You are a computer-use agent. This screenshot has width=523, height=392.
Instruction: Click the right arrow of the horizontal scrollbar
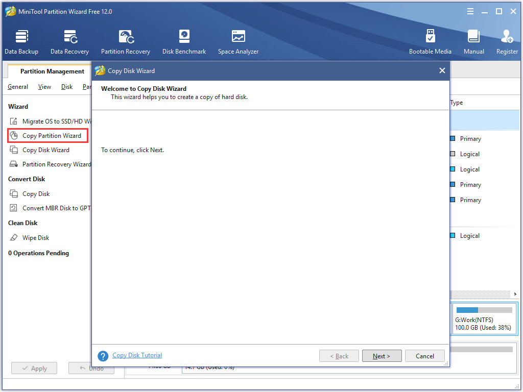point(515,294)
